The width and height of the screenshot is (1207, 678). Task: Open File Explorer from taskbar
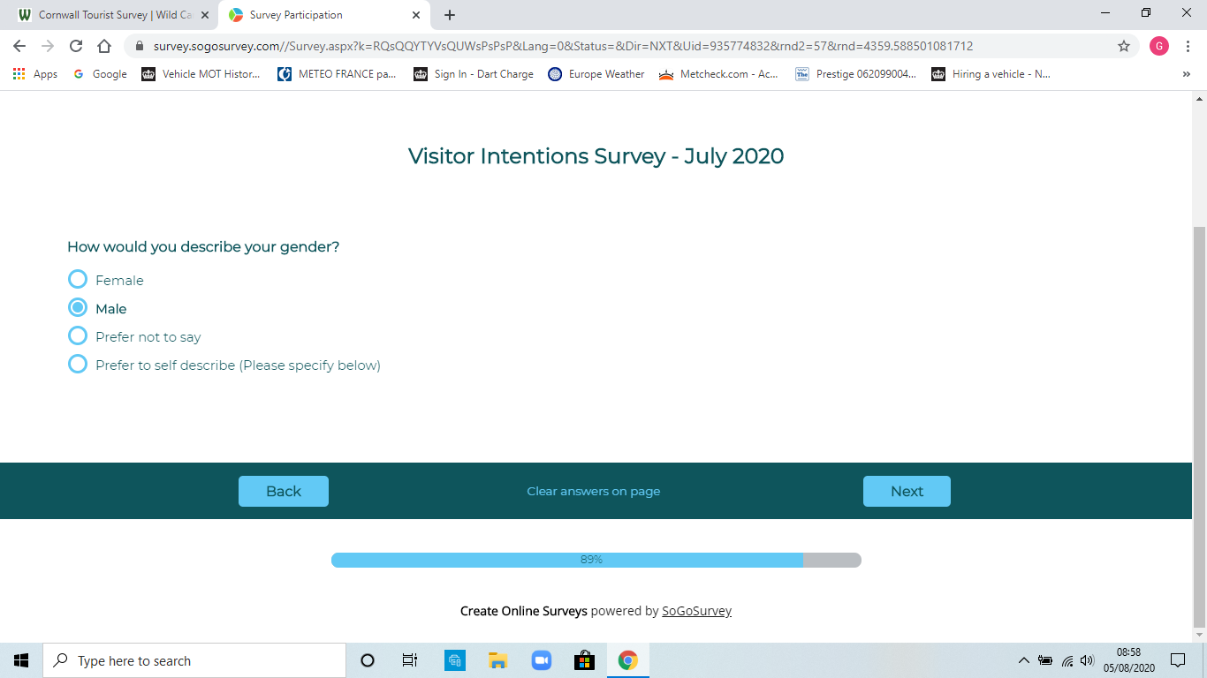coord(497,660)
